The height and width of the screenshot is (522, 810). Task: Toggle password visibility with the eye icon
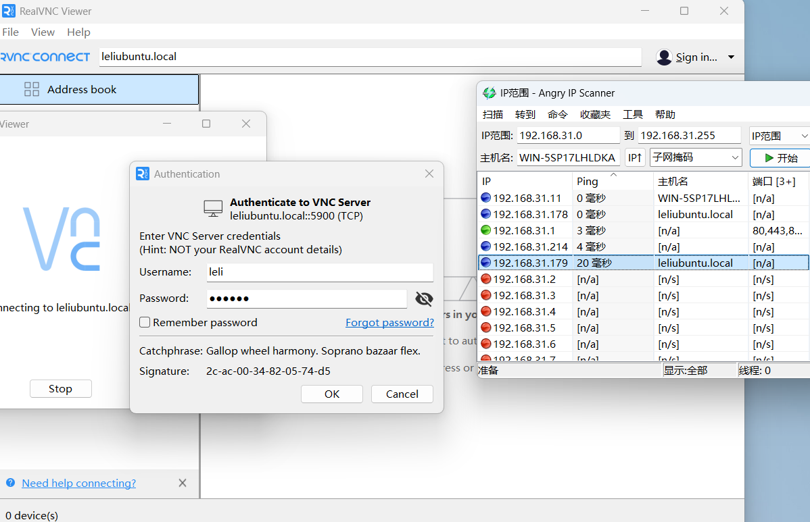click(424, 298)
